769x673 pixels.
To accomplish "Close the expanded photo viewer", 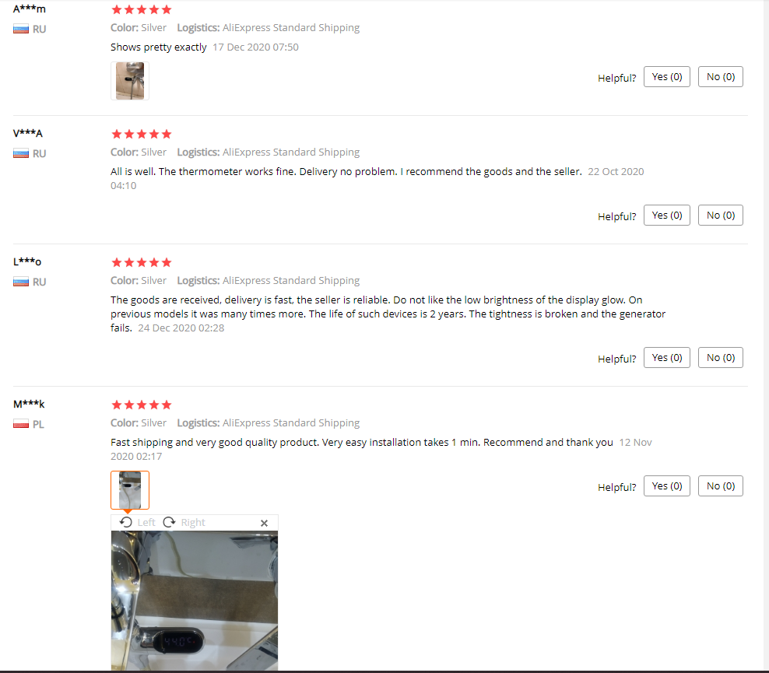I will click(x=264, y=523).
